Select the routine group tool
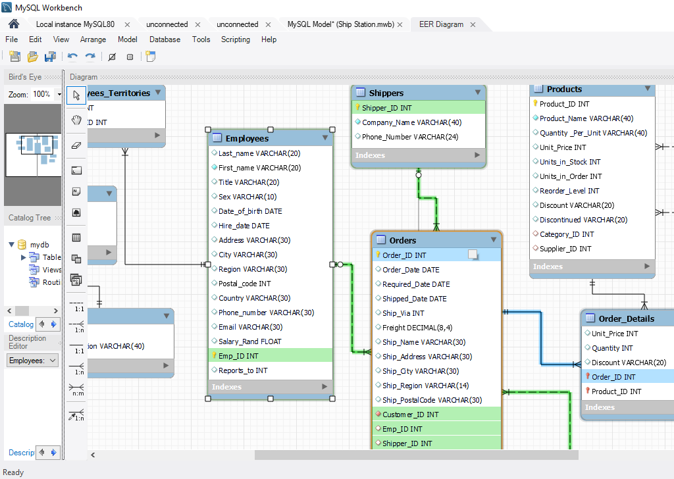 click(76, 280)
